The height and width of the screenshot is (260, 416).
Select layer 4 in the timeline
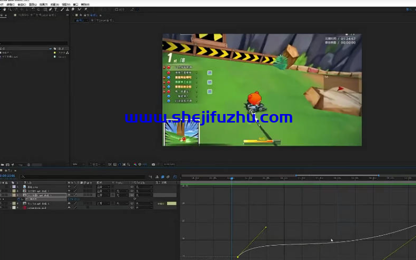[x=38, y=204]
